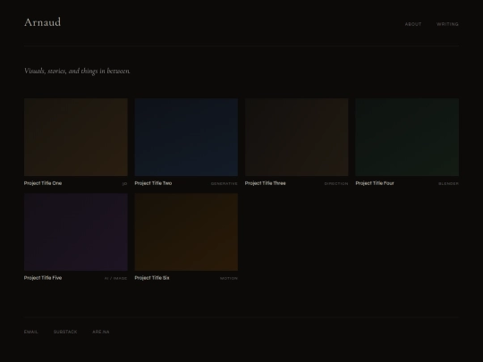Image resolution: width=483 pixels, height=362 pixels.
Task: Click the BLENDER tag
Action: (x=448, y=184)
